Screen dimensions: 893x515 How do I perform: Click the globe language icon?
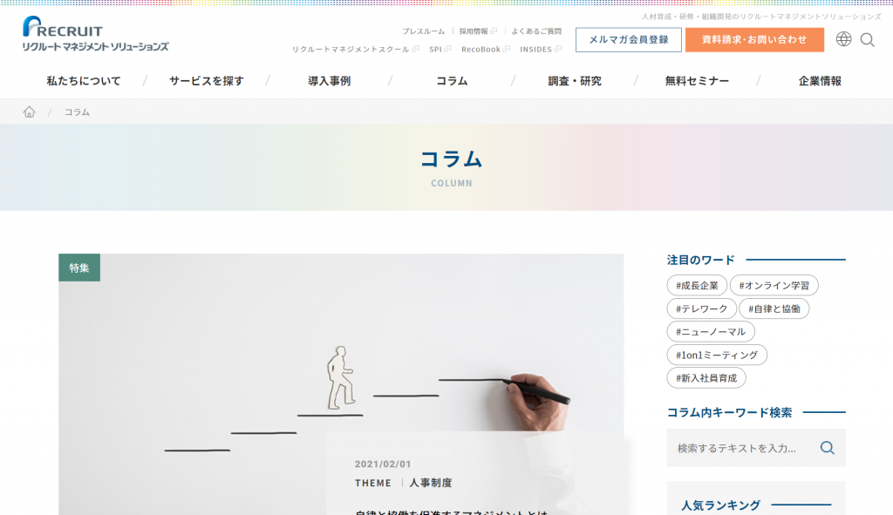coord(843,39)
